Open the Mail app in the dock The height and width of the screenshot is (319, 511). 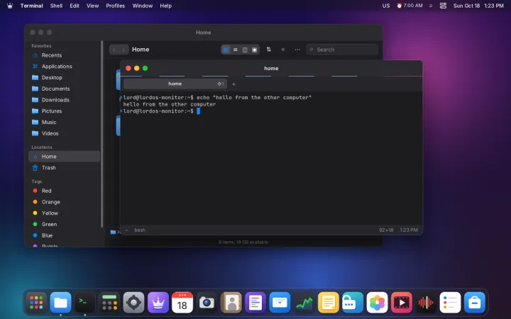click(x=280, y=303)
